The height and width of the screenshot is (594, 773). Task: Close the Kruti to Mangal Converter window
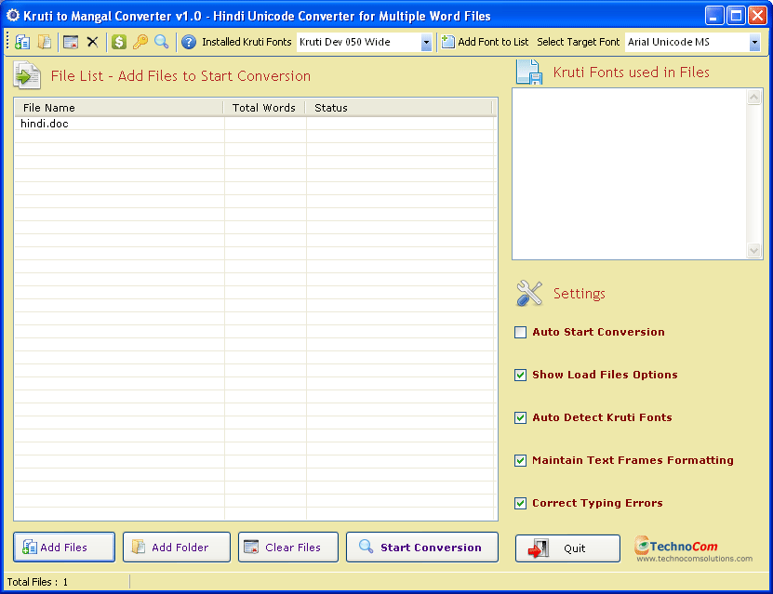tap(757, 16)
